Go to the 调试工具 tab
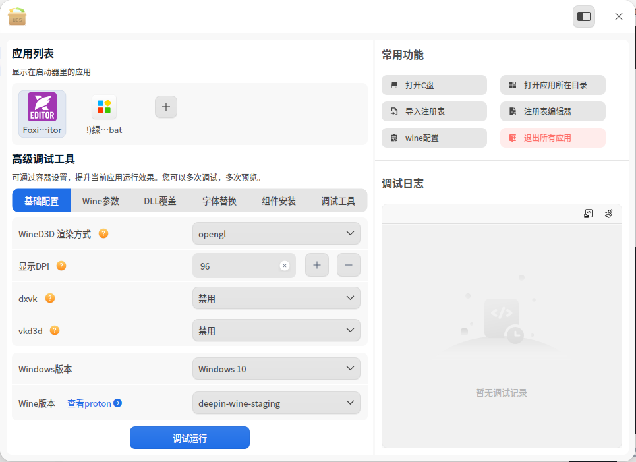 point(338,201)
